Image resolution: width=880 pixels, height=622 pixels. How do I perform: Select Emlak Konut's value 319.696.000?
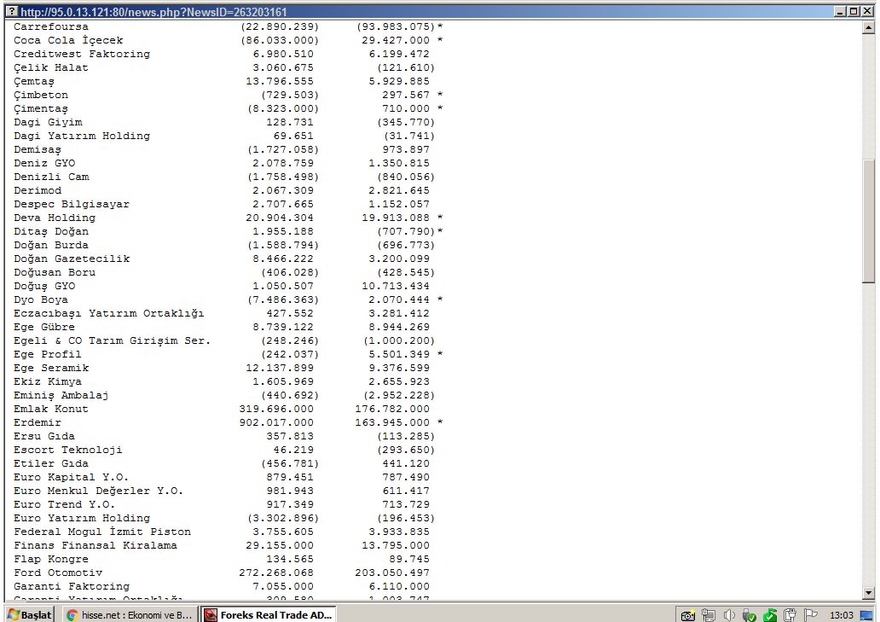276,410
